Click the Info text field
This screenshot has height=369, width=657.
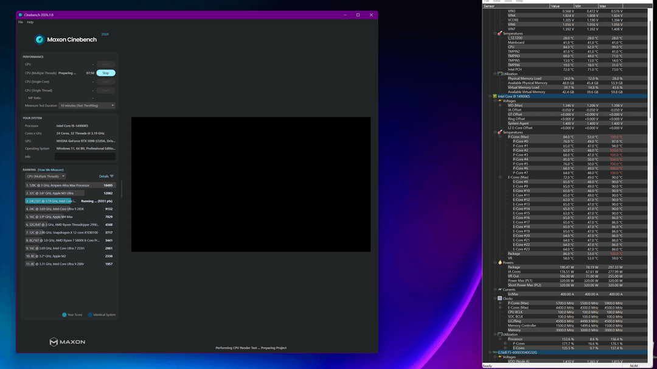[x=85, y=156]
